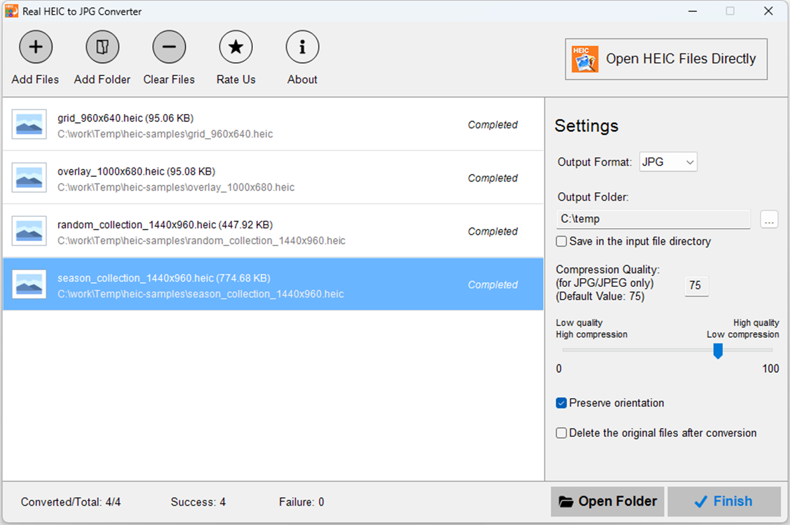Click the About info icon
Viewport: 790px width, 525px height.
[x=302, y=47]
